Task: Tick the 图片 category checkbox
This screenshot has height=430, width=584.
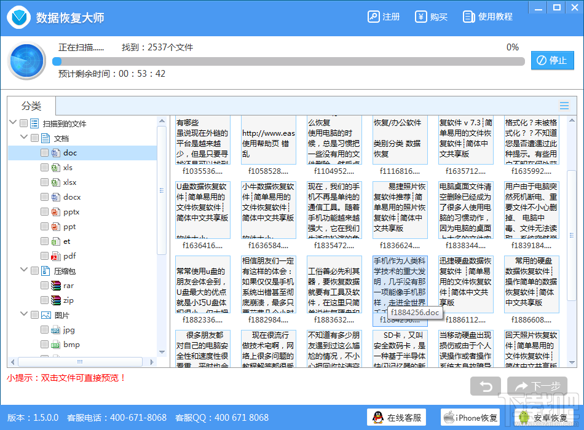Action: click(34, 315)
